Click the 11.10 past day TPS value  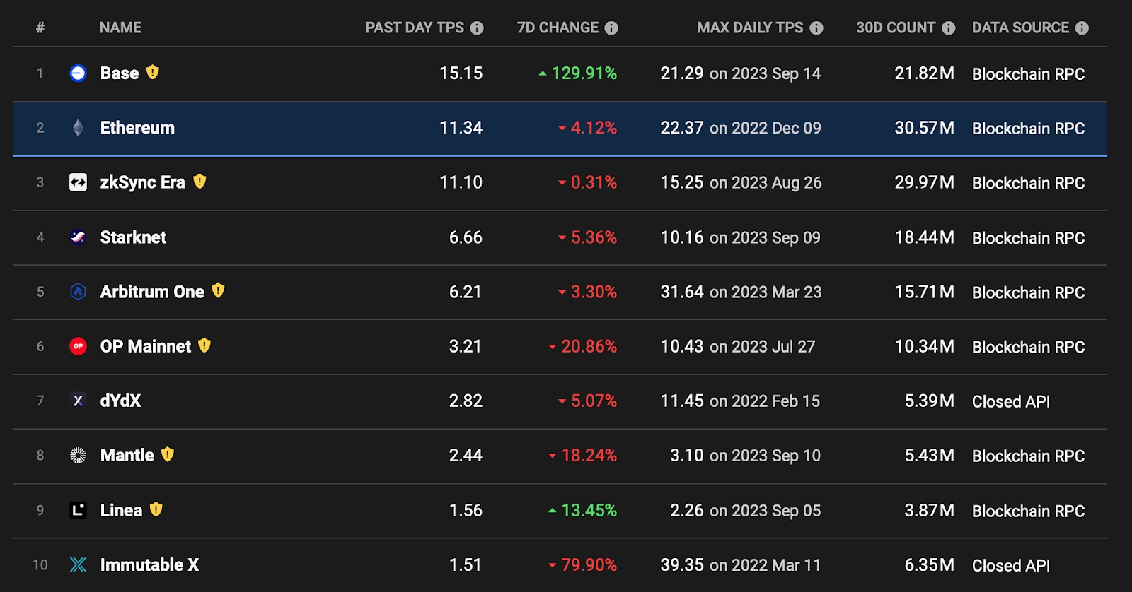(461, 182)
